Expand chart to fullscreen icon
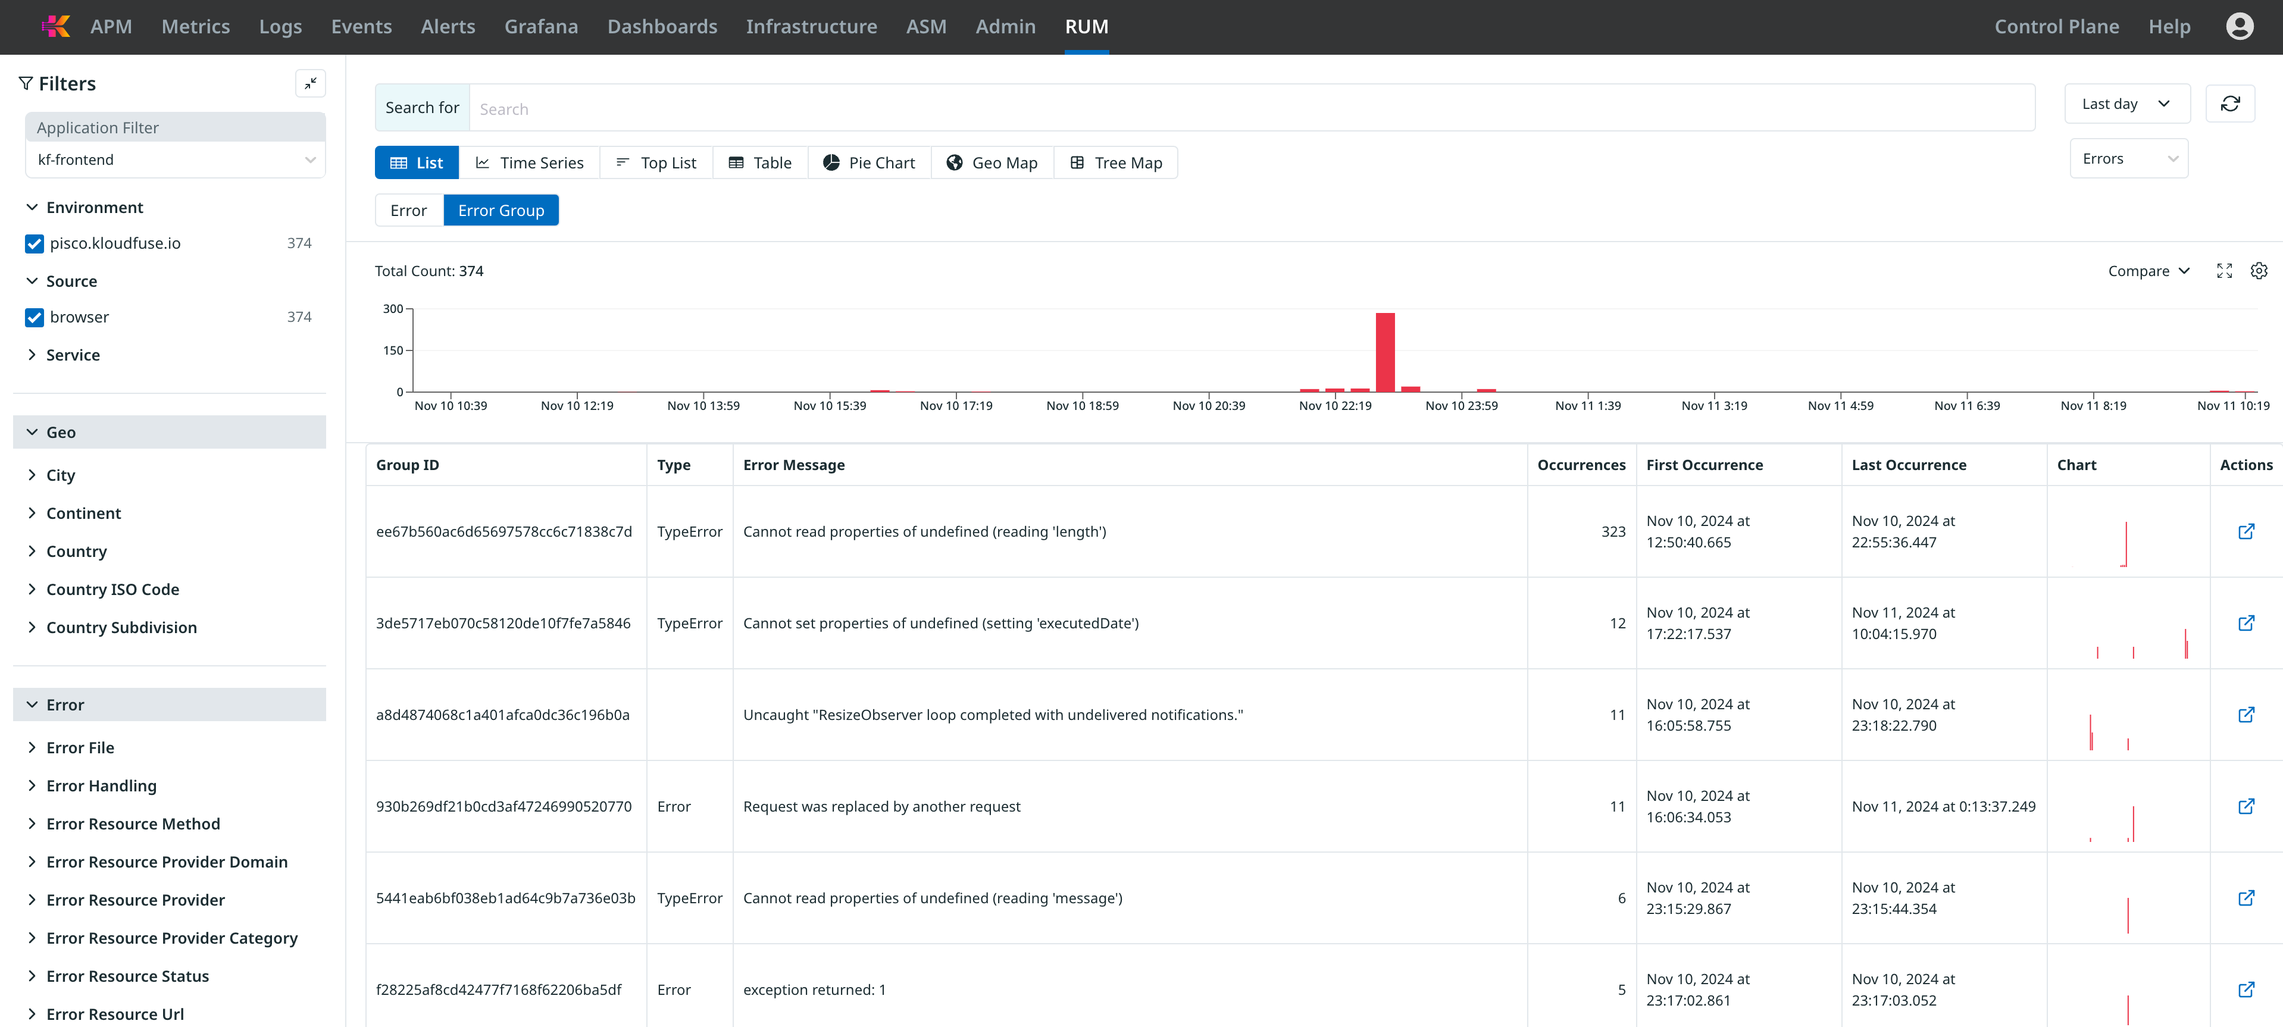Viewport: 2283px width, 1027px height. pos(2223,271)
